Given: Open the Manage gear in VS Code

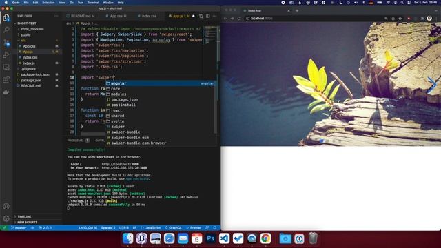Looking at the screenshot, I should tap(6, 218).
